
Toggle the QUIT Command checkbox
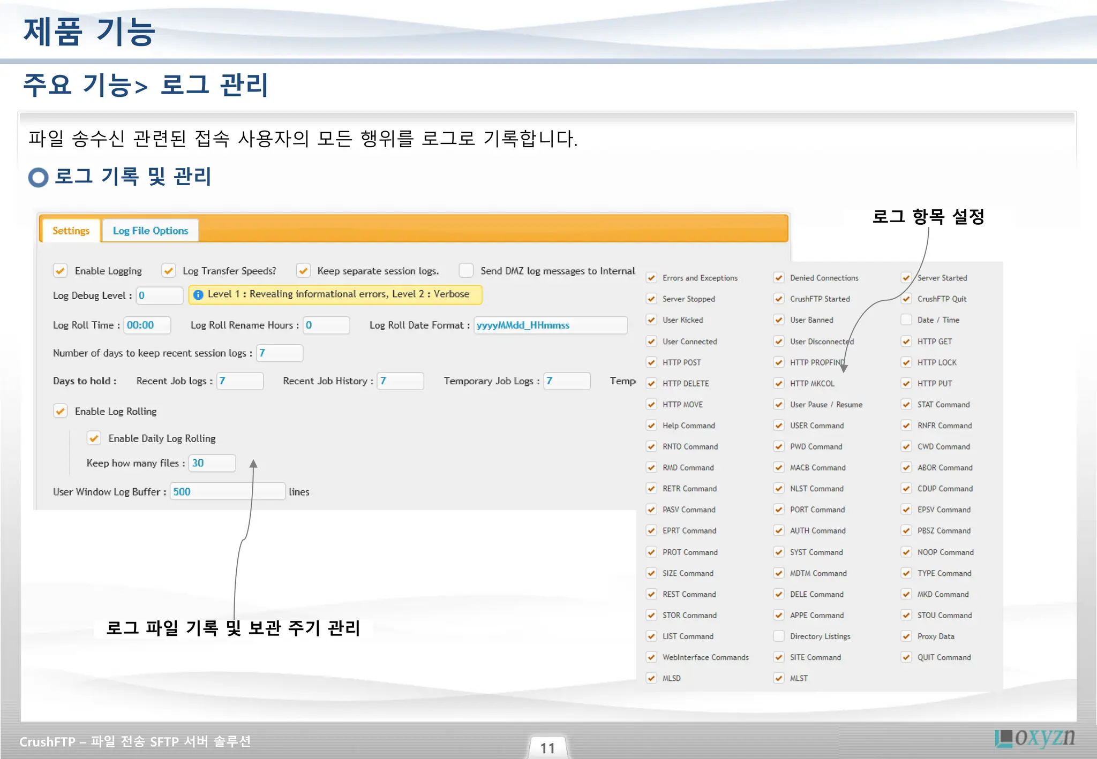pos(906,657)
